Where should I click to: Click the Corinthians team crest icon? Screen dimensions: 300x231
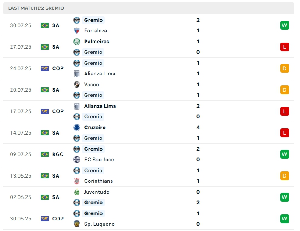click(77, 181)
